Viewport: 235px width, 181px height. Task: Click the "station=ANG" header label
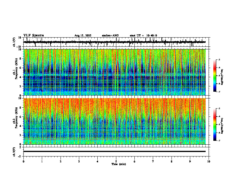coord(110,35)
